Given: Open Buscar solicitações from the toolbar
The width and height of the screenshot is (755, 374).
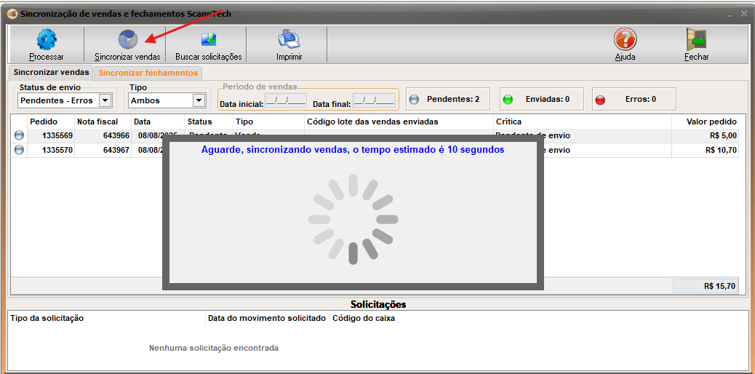Looking at the screenshot, I should (208, 40).
